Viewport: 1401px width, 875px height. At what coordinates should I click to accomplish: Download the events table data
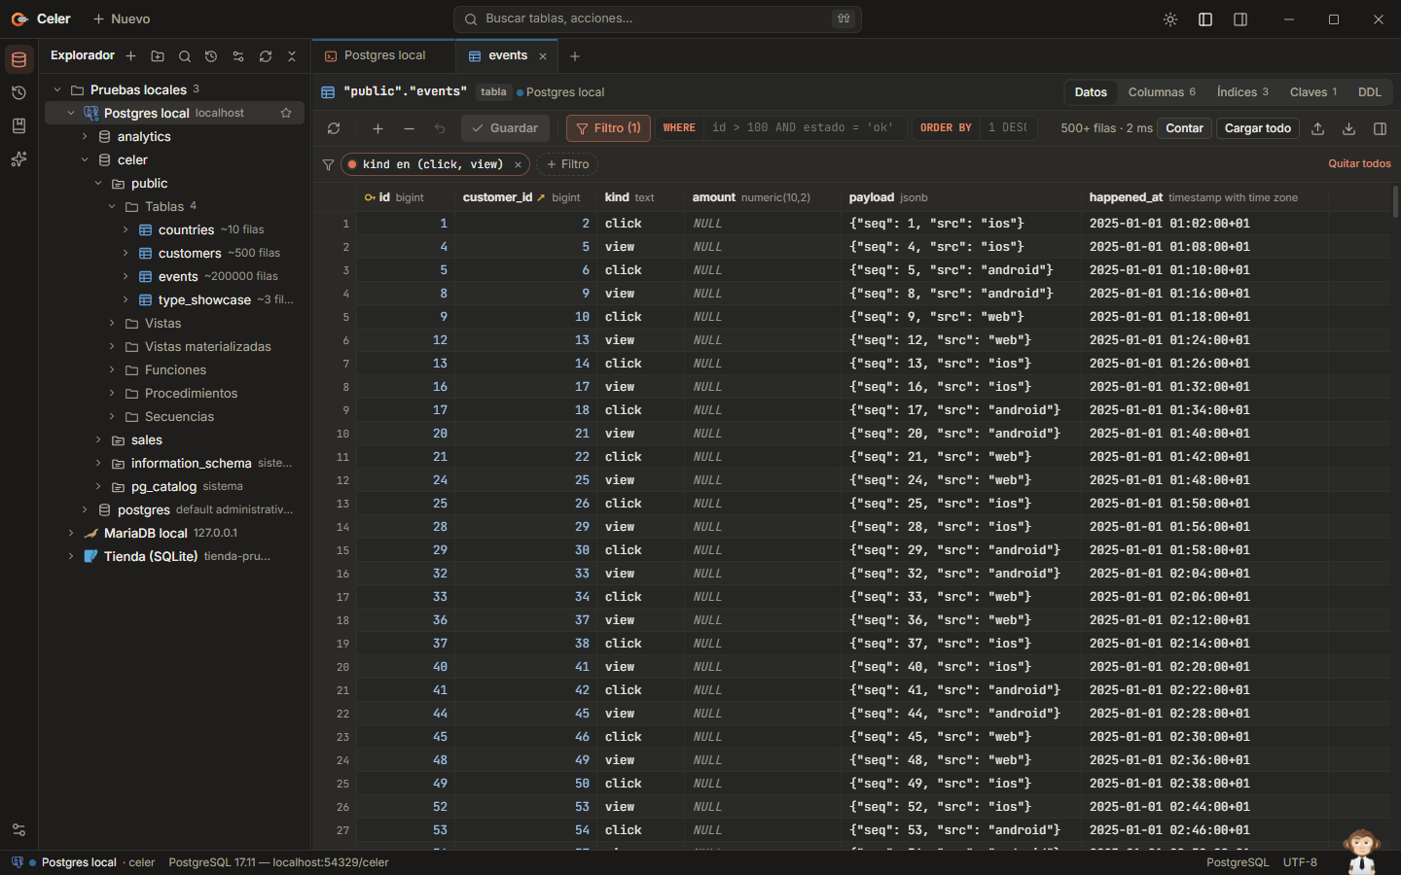[1349, 128]
